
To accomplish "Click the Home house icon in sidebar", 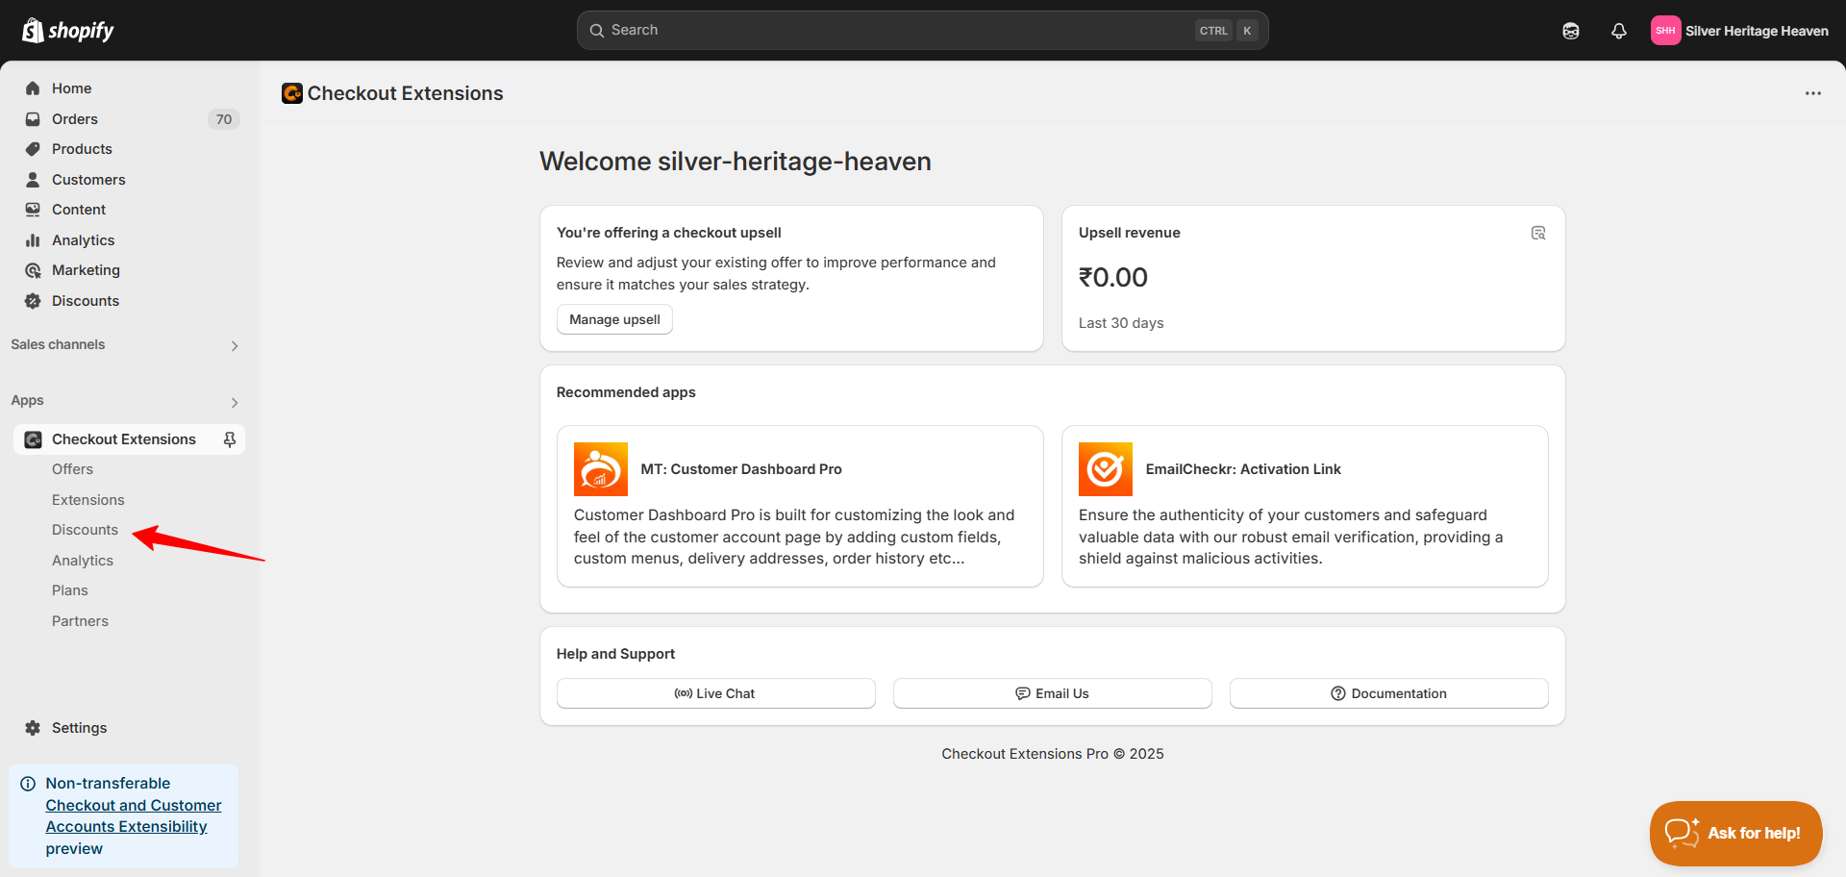I will click(33, 88).
